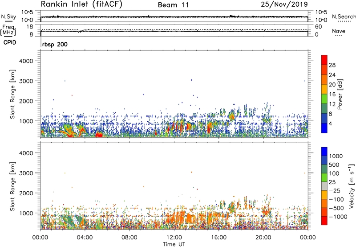Click the 'Slant Range [km]' label of velocity panel
Screen dimensions: 356x247
[12, 186]
